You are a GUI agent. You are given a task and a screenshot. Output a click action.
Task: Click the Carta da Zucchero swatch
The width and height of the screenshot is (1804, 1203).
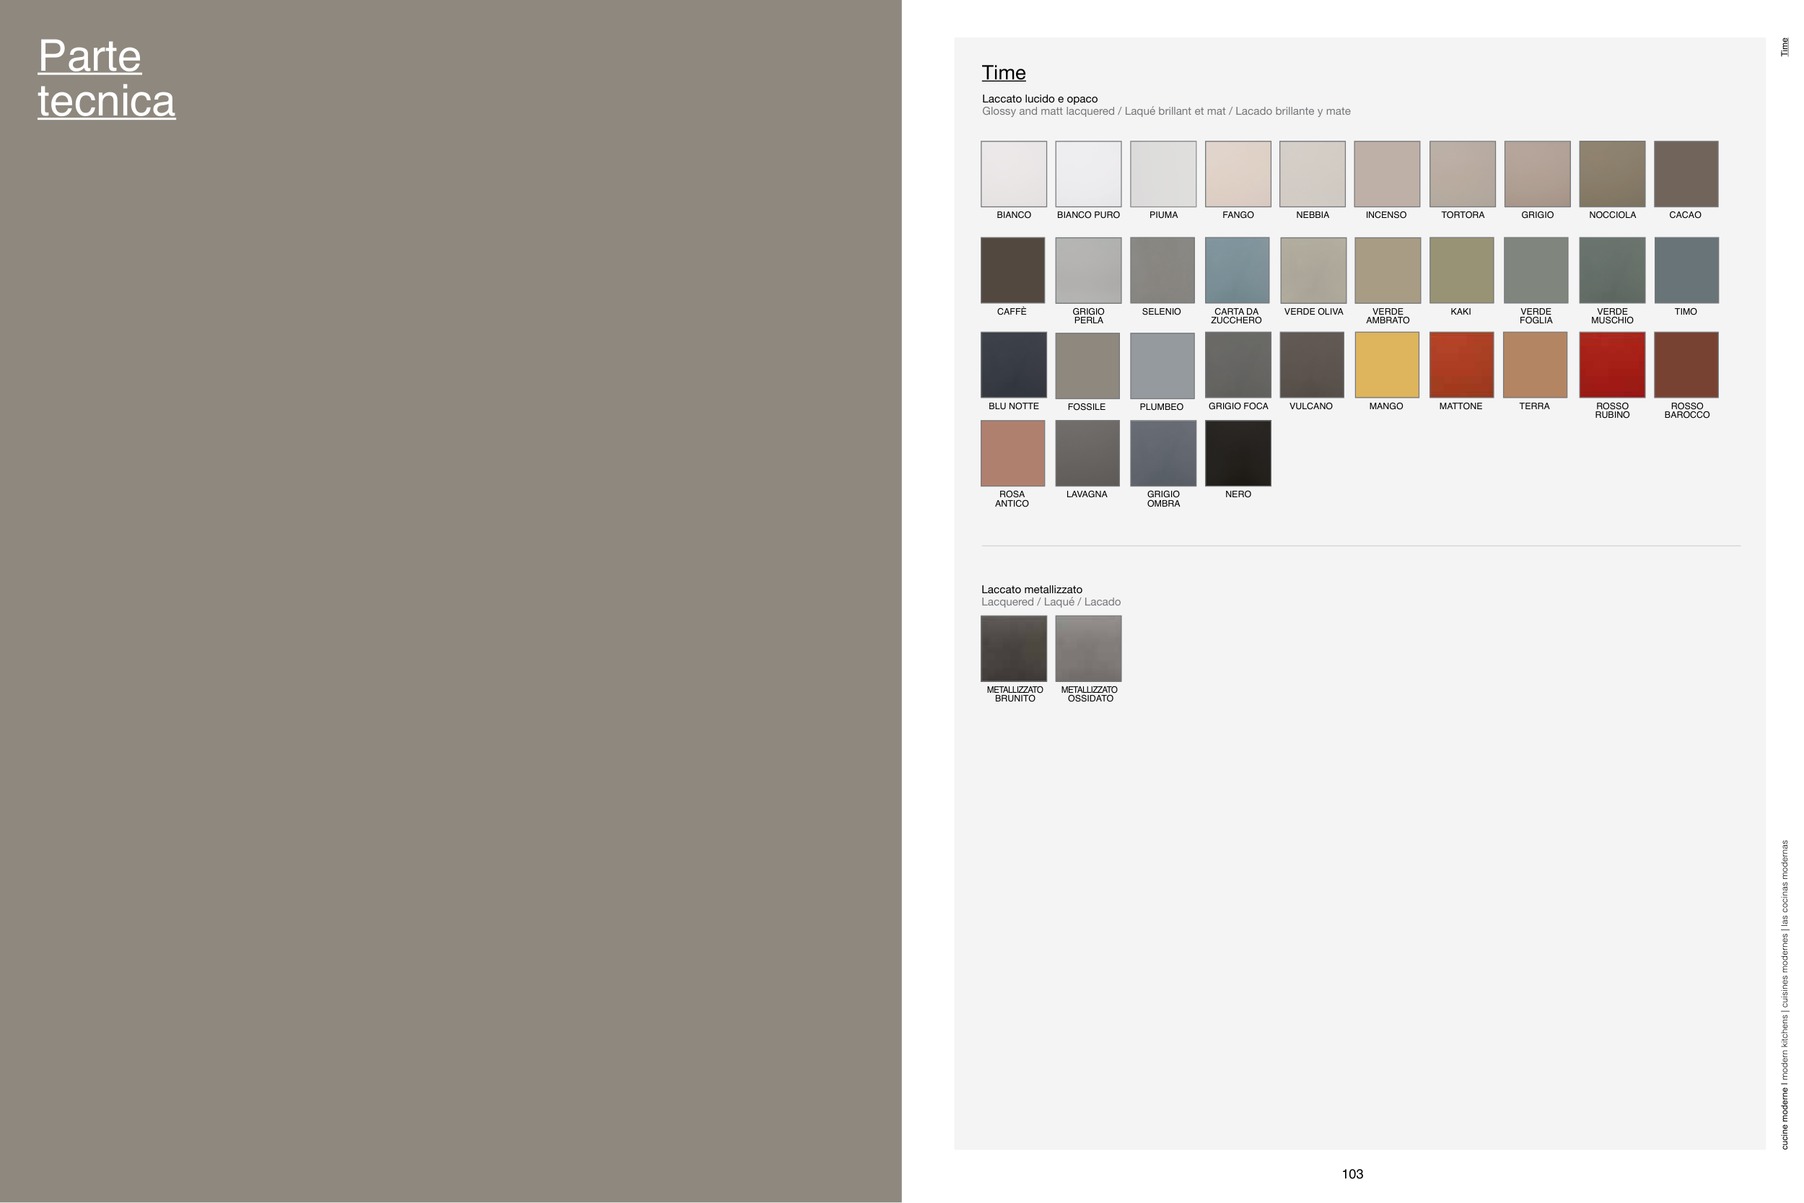coord(1236,270)
